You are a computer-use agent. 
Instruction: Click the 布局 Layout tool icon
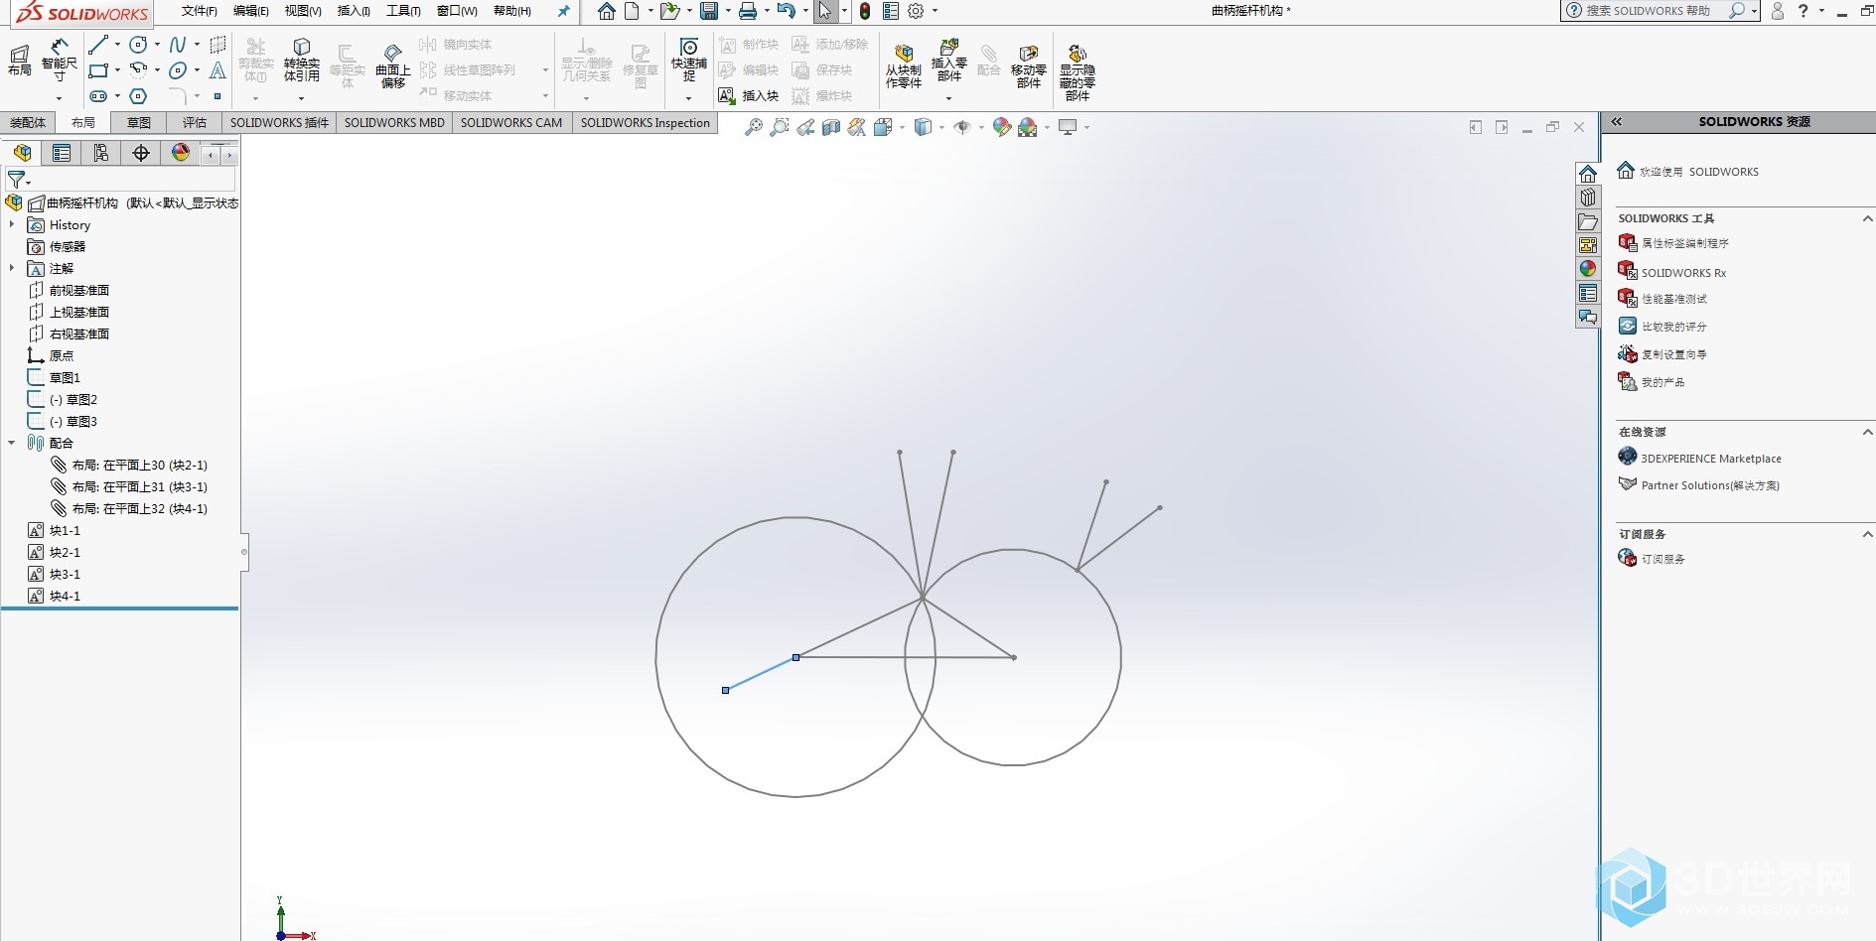click(x=20, y=60)
